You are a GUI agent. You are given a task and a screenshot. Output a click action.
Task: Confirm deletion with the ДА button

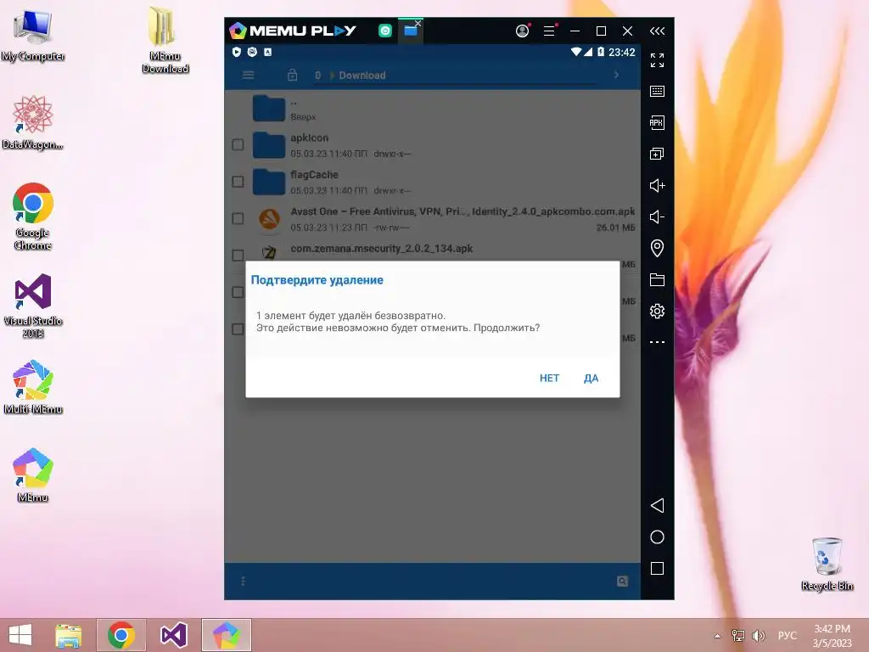(591, 378)
